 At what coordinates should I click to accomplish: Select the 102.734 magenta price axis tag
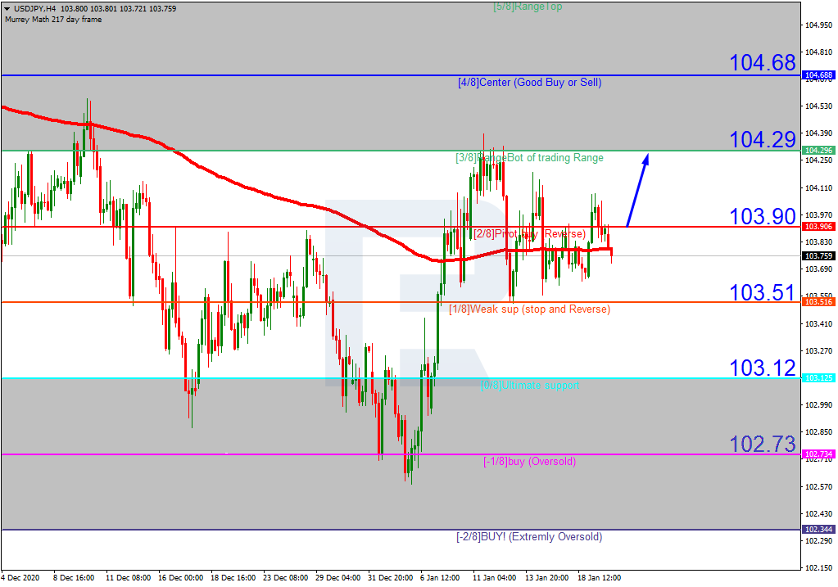click(x=818, y=454)
